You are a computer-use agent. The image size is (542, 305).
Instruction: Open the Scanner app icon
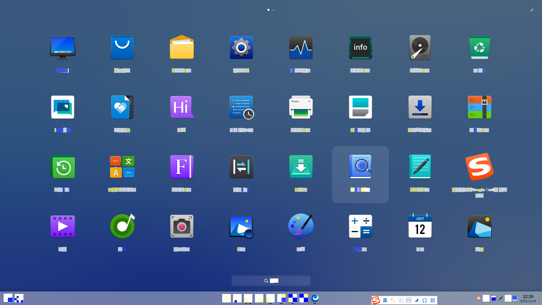click(360, 107)
